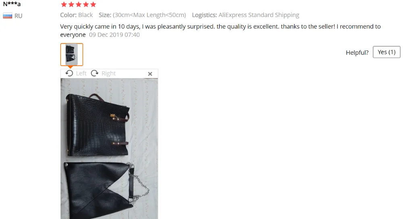Close the enlarged review photo viewer
Viewport: 403px width, 219px height.
[x=150, y=74]
